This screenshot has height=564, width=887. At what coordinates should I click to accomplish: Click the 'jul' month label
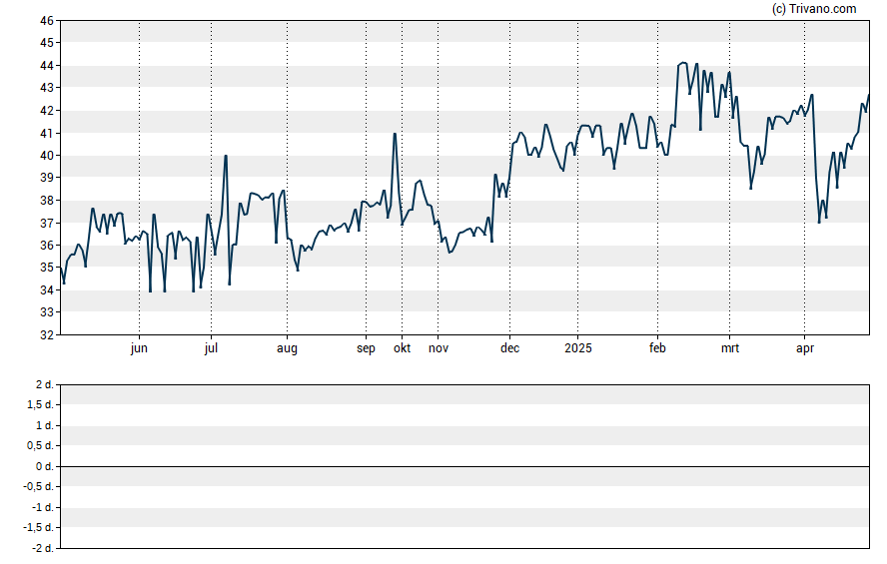click(211, 348)
